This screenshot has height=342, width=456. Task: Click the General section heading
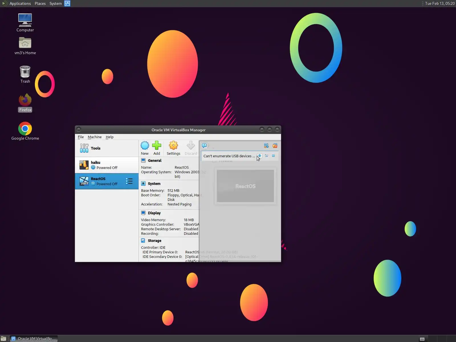pyautogui.click(x=154, y=160)
